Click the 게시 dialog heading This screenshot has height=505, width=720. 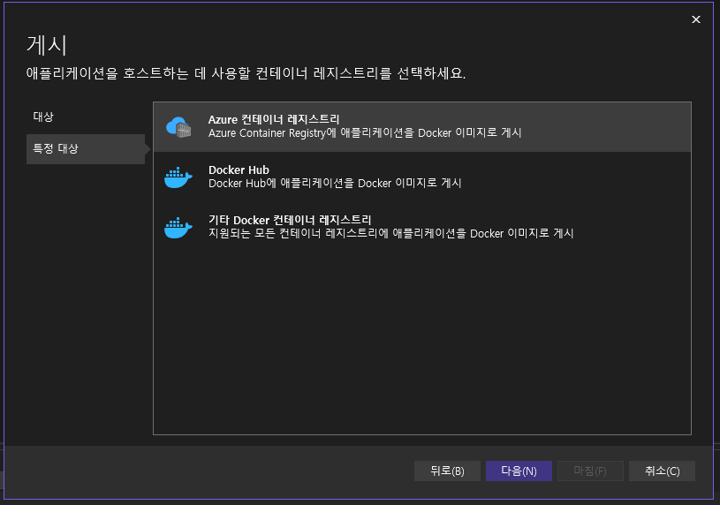point(47,45)
